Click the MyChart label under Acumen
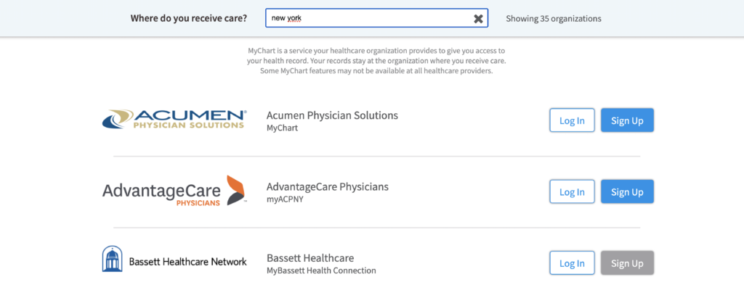 [x=283, y=128]
